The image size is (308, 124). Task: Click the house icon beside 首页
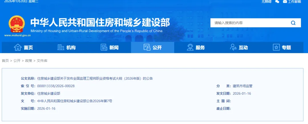point(18,47)
